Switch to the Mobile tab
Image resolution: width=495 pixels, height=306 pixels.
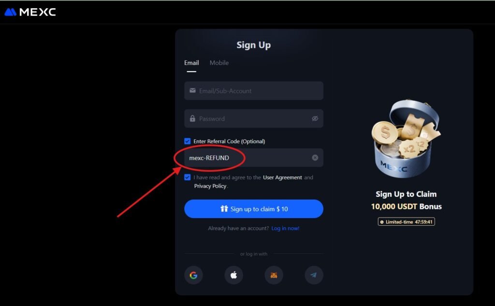pos(219,63)
